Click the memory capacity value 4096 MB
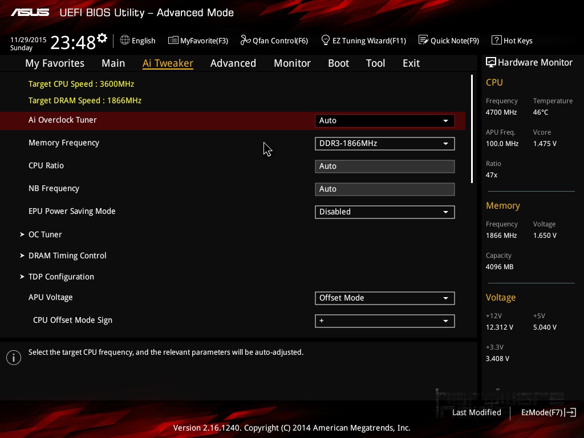The height and width of the screenshot is (438, 584). tap(500, 267)
